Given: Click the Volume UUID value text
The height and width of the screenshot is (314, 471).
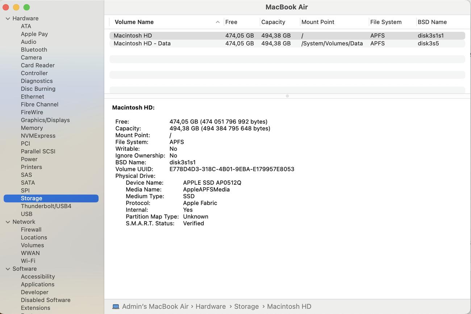Looking at the screenshot, I should click(232, 169).
